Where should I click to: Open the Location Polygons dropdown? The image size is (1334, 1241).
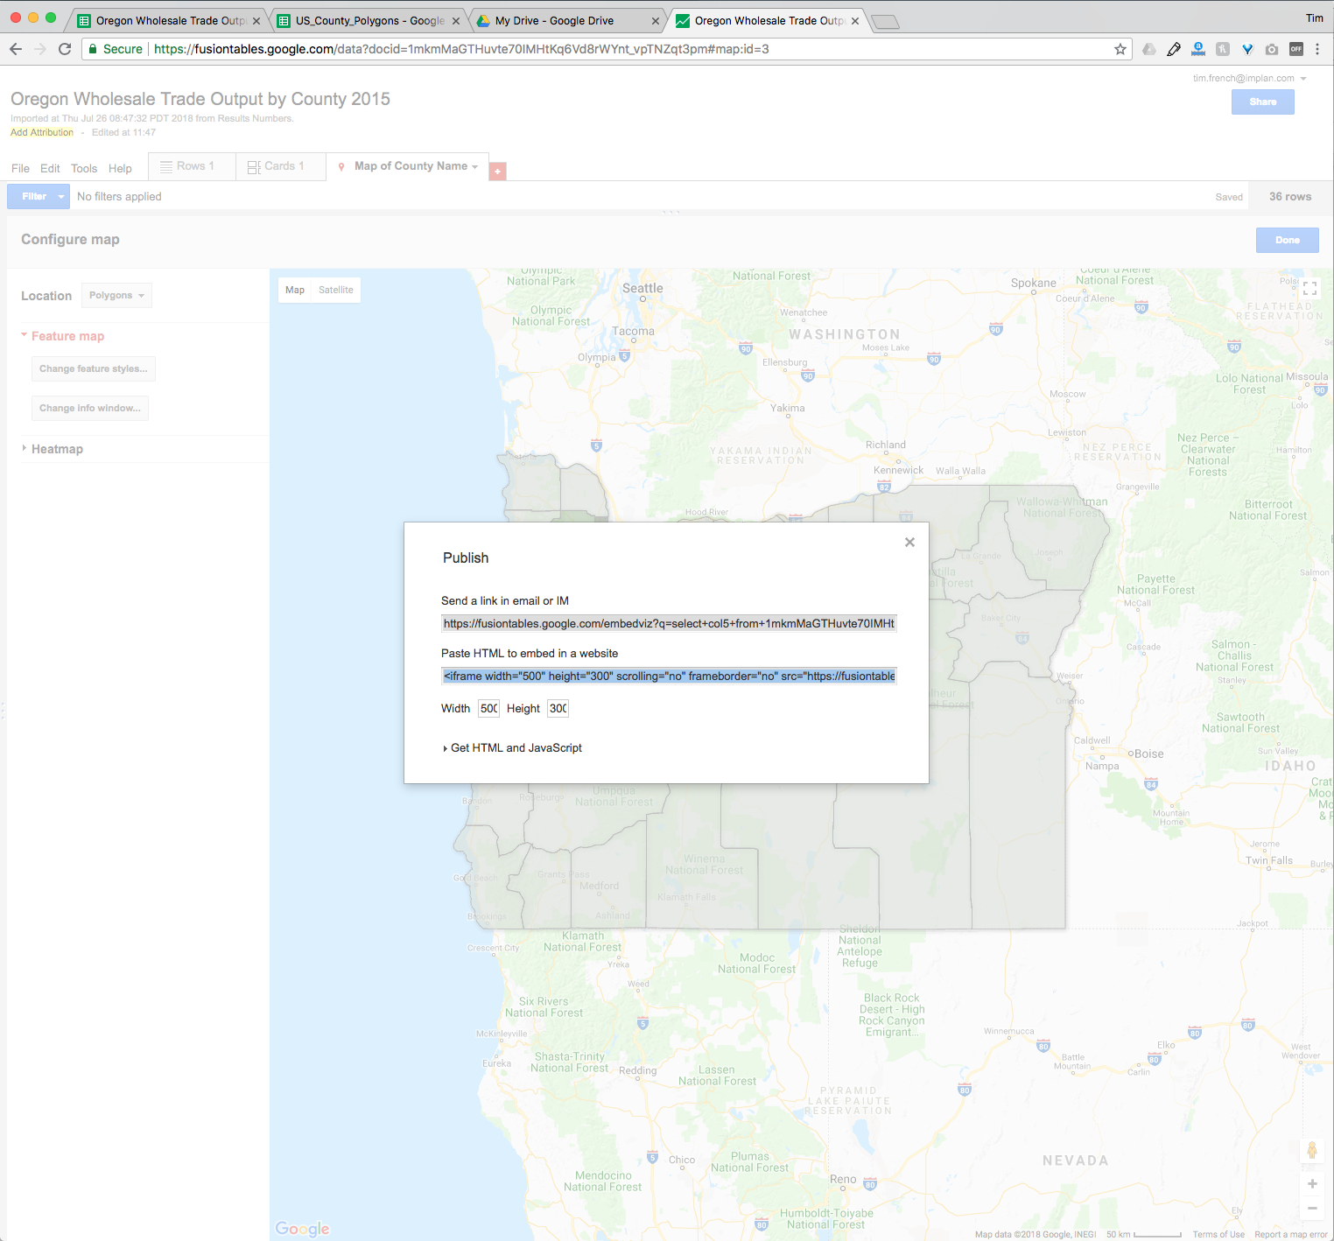(x=116, y=296)
